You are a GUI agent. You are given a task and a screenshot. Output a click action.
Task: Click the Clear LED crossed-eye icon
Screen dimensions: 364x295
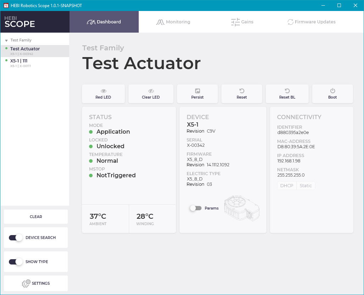coord(151,91)
